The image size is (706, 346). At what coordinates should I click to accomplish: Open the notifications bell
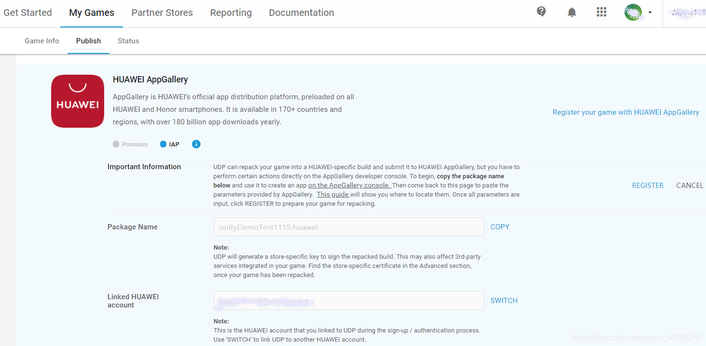click(x=571, y=13)
